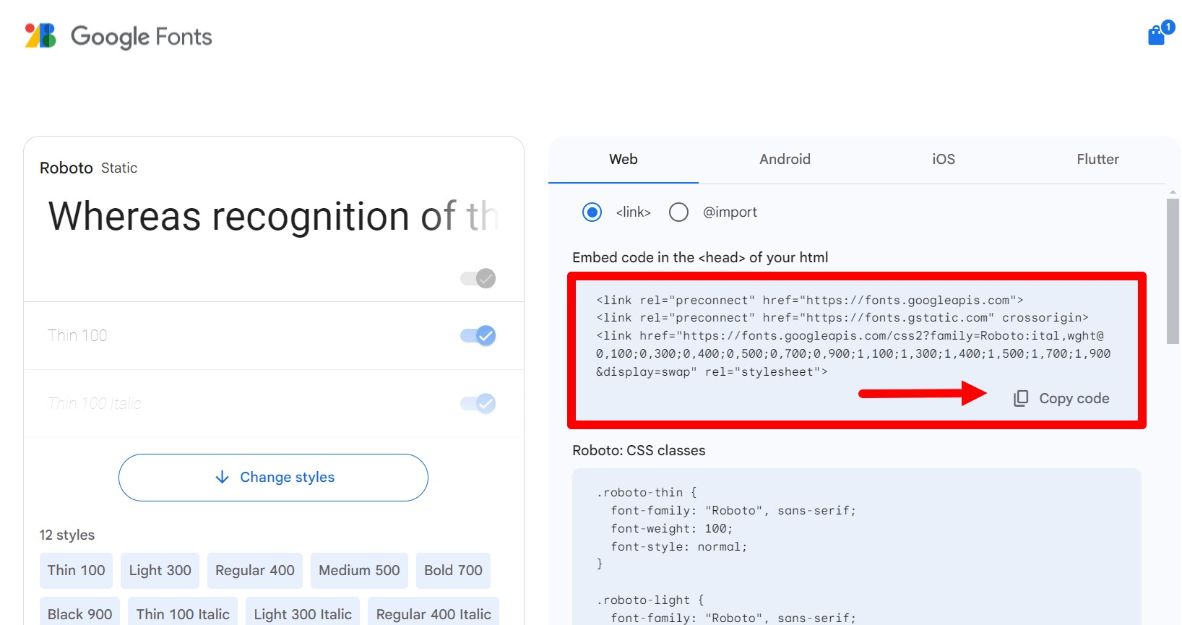Click the 'Thin 100' style row label
1182x625 pixels.
(77, 335)
